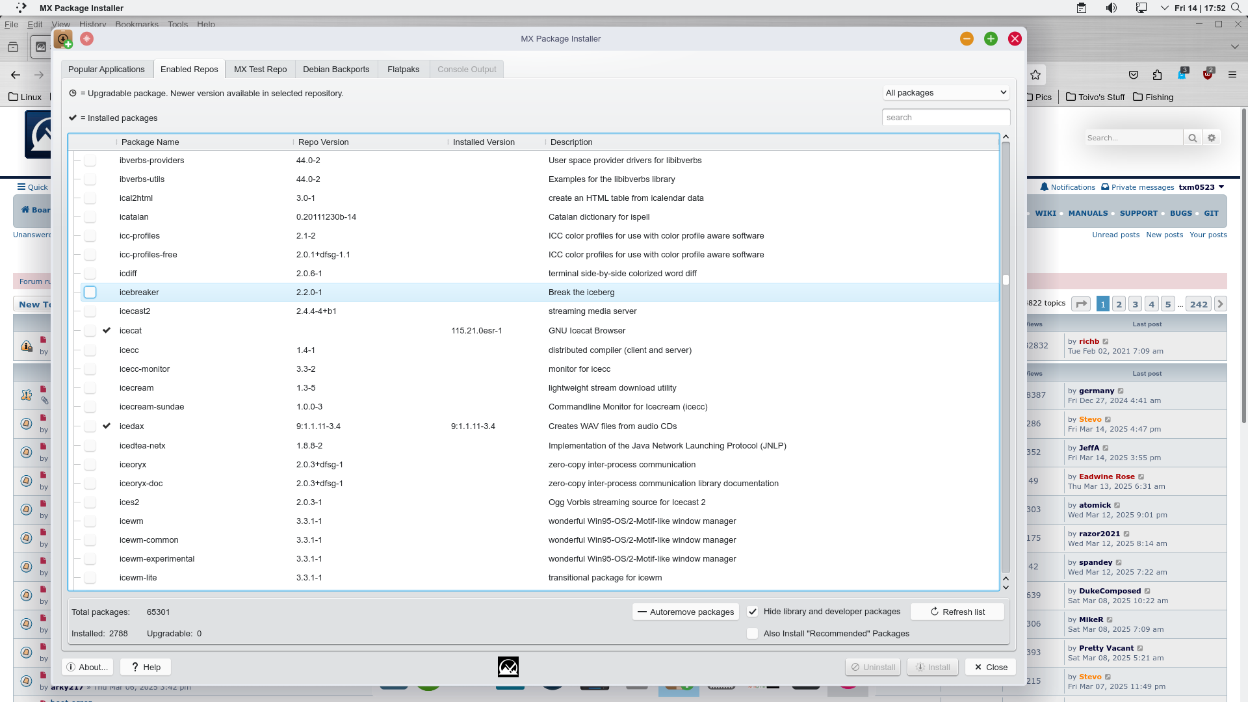Click the search field above the package list
This screenshot has height=702, width=1248.
coord(946,117)
